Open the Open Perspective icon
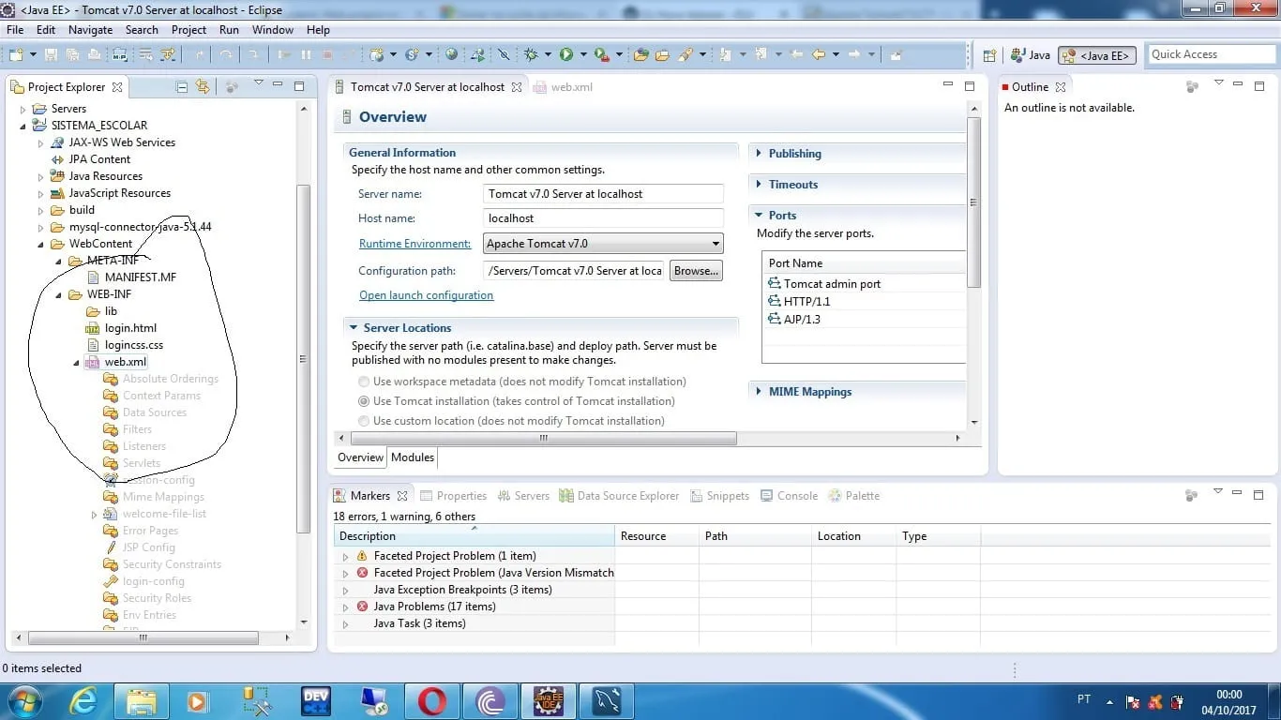Image resolution: width=1281 pixels, height=720 pixels. point(989,55)
